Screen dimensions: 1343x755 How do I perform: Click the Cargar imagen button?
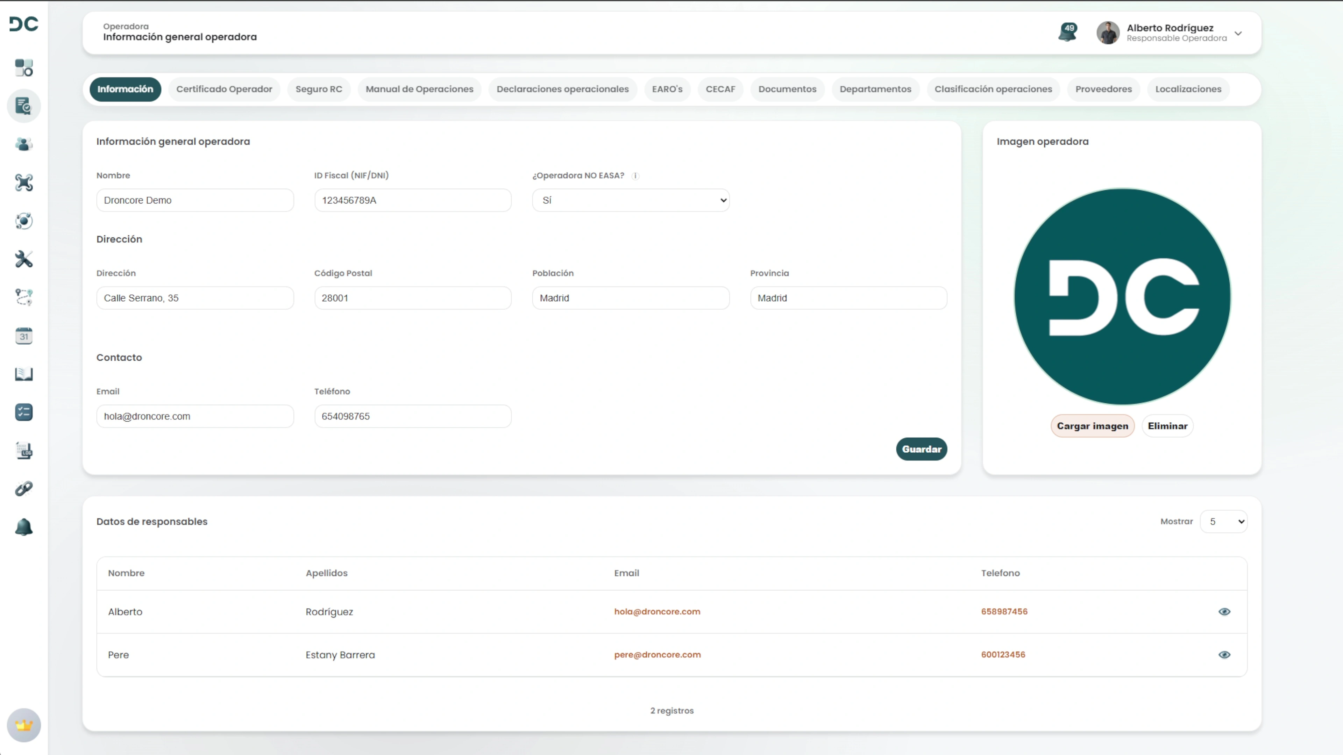pos(1092,426)
